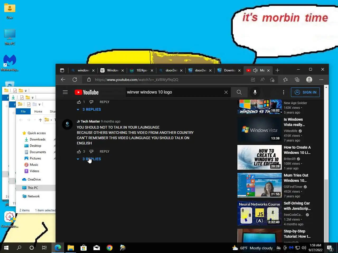Open the YouTube hamburger guide menu
Image resolution: width=338 pixels, height=253 pixels.
click(x=65, y=92)
